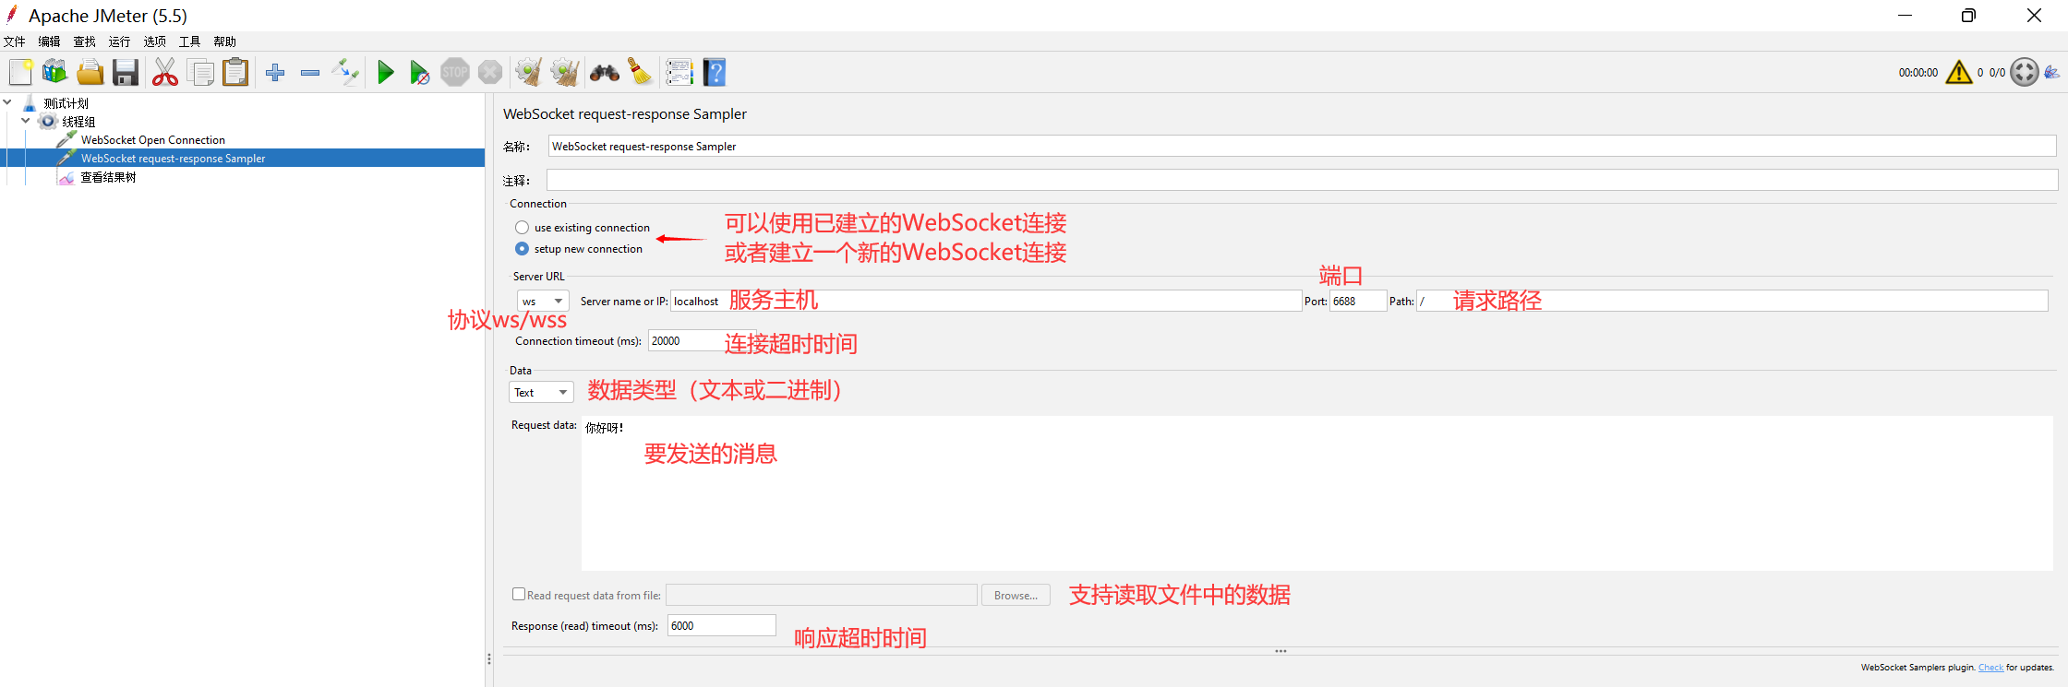This screenshot has height=687, width=2068.
Task: Click the Paste clipboard icon
Action: (x=235, y=72)
